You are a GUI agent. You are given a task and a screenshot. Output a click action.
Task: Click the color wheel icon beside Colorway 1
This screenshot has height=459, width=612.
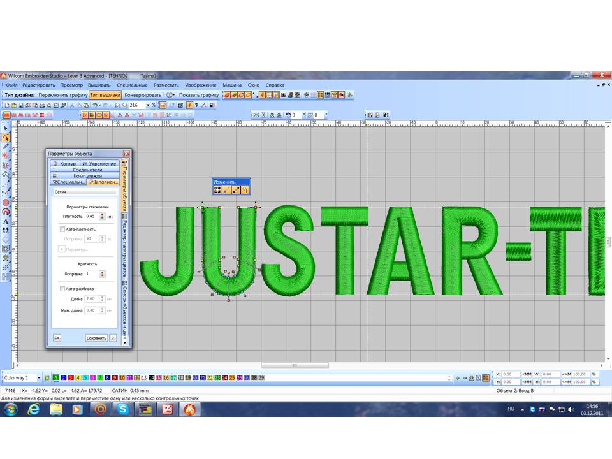pos(47,378)
